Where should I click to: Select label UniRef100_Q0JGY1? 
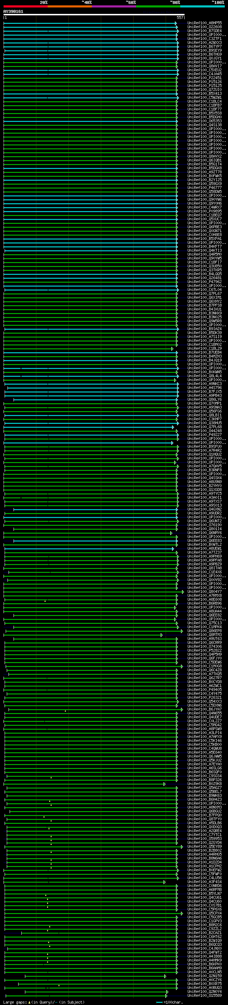click(x=204, y=58)
